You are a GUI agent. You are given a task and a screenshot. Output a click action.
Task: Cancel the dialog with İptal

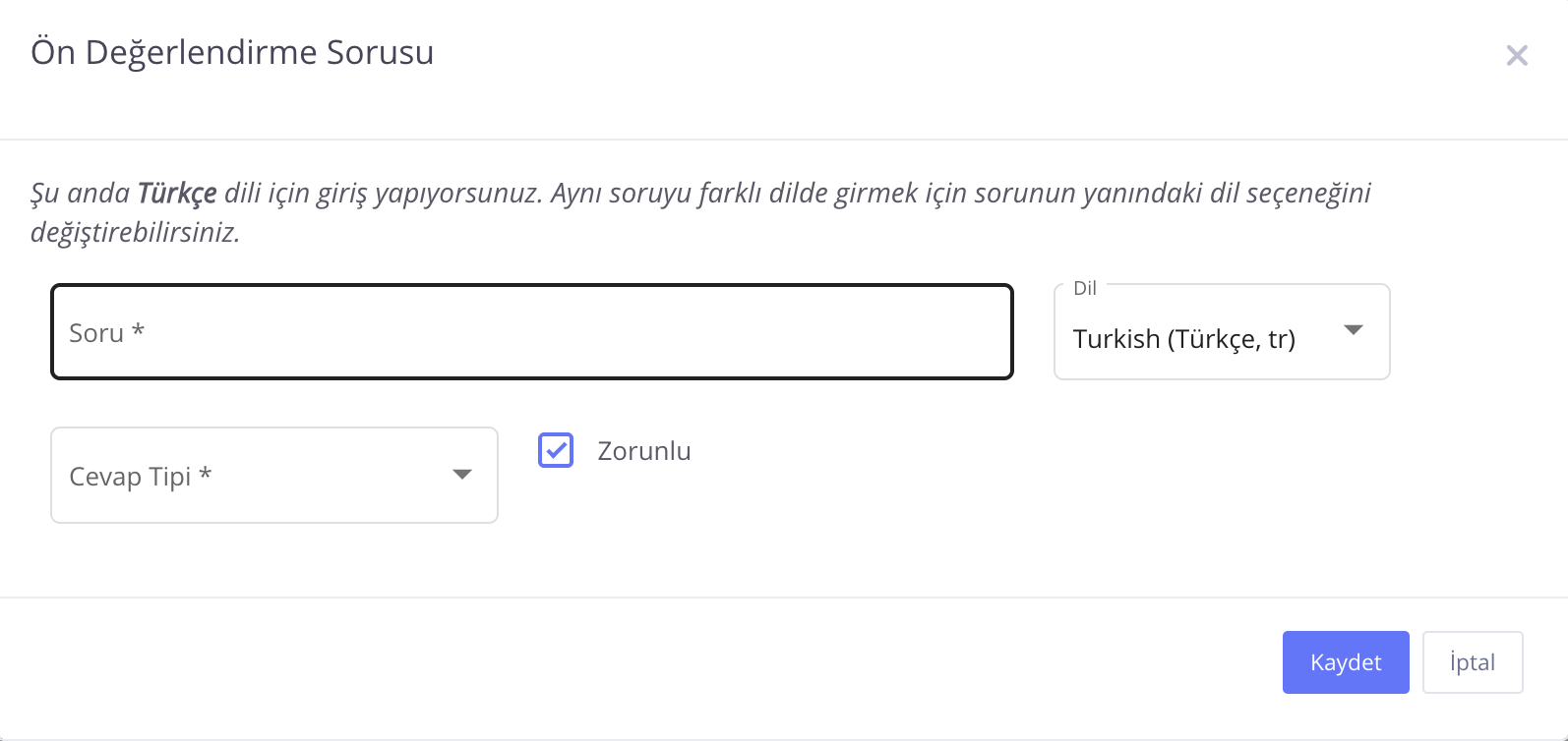1472,662
